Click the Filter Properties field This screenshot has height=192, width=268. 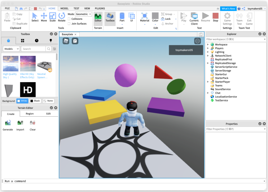coord(236,129)
